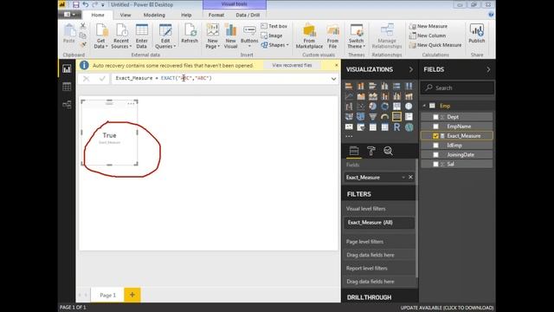Click the Undo arrow in title bar
The image size is (554, 312).
85,4
